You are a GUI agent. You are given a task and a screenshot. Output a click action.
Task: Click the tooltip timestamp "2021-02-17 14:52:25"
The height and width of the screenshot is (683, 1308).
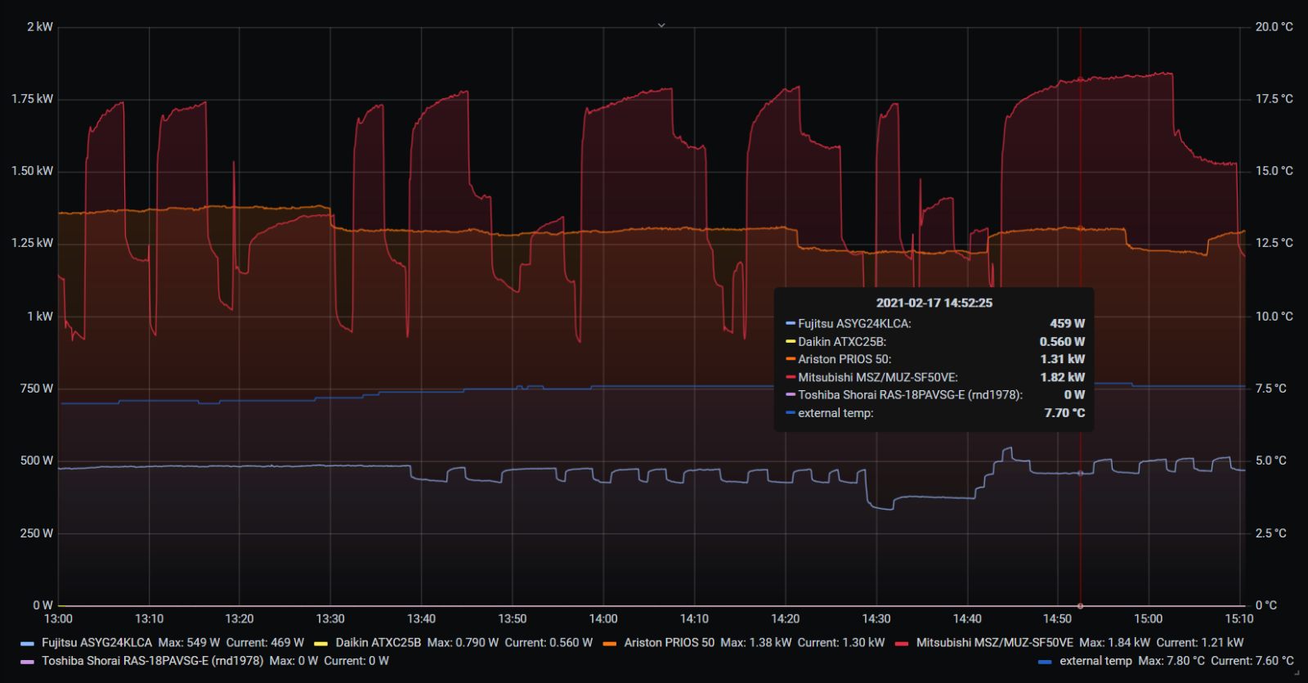(x=934, y=303)
